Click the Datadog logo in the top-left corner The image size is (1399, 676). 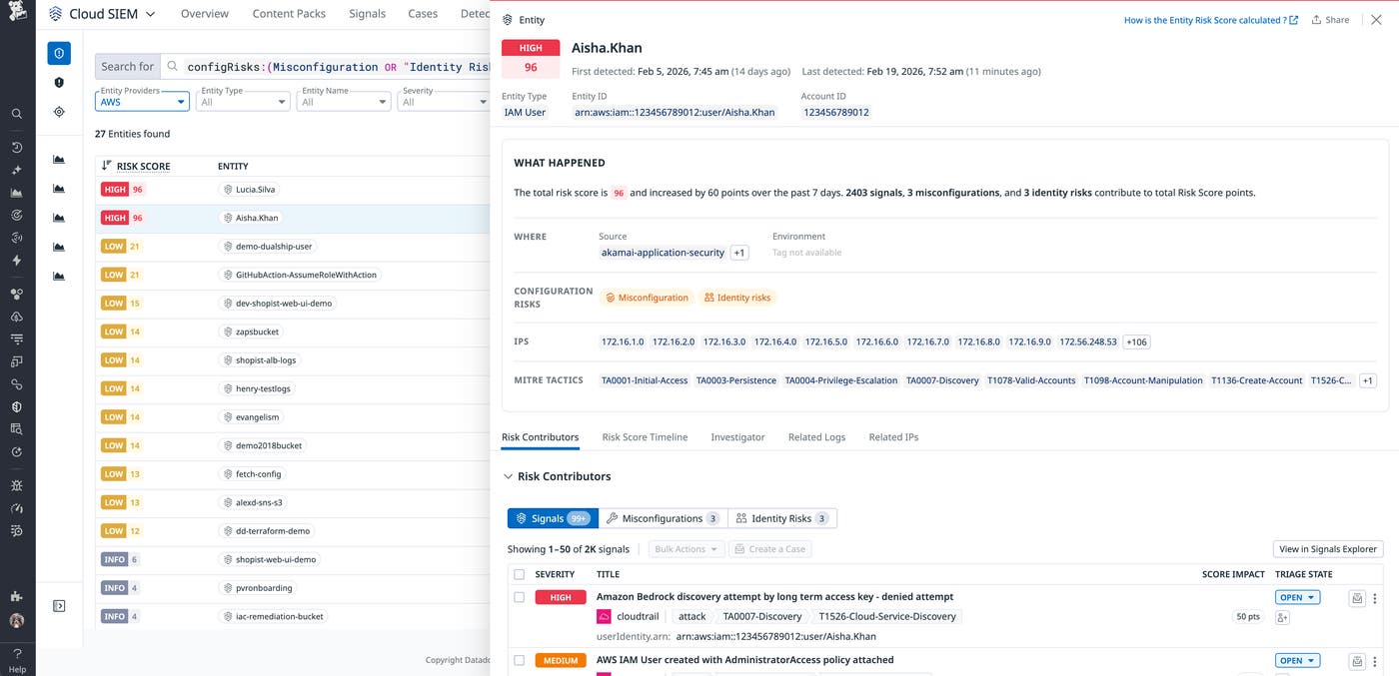pyautogui.click(x=18, y=13)
